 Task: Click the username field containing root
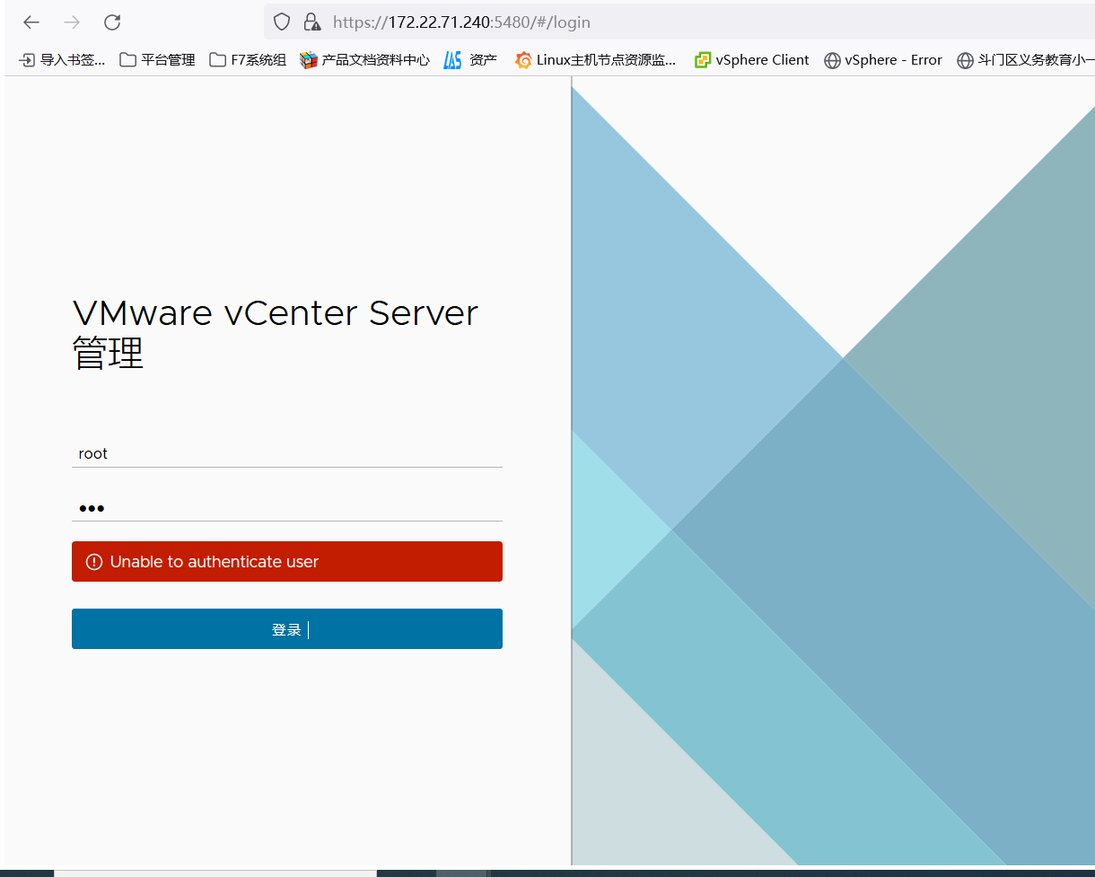coord(287,453)
